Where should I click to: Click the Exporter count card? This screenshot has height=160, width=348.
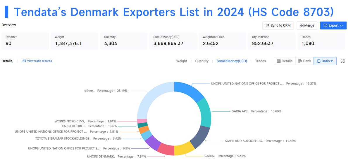[25, 41]
